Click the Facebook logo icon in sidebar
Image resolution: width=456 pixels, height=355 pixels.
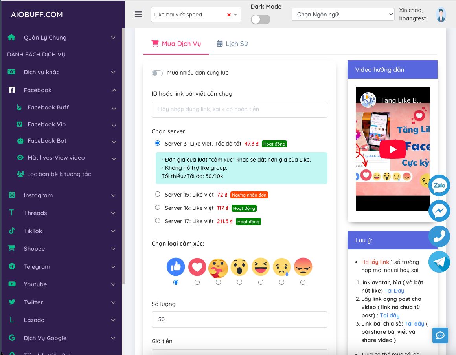(12, 90)
